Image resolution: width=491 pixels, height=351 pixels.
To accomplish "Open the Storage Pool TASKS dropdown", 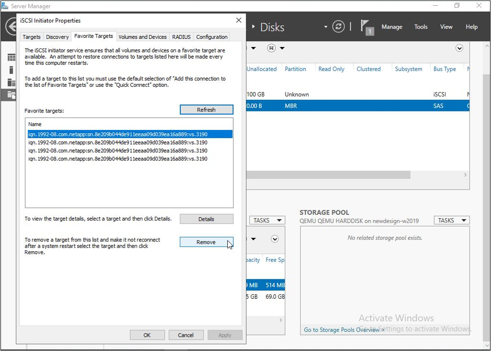I will point(452,220).
